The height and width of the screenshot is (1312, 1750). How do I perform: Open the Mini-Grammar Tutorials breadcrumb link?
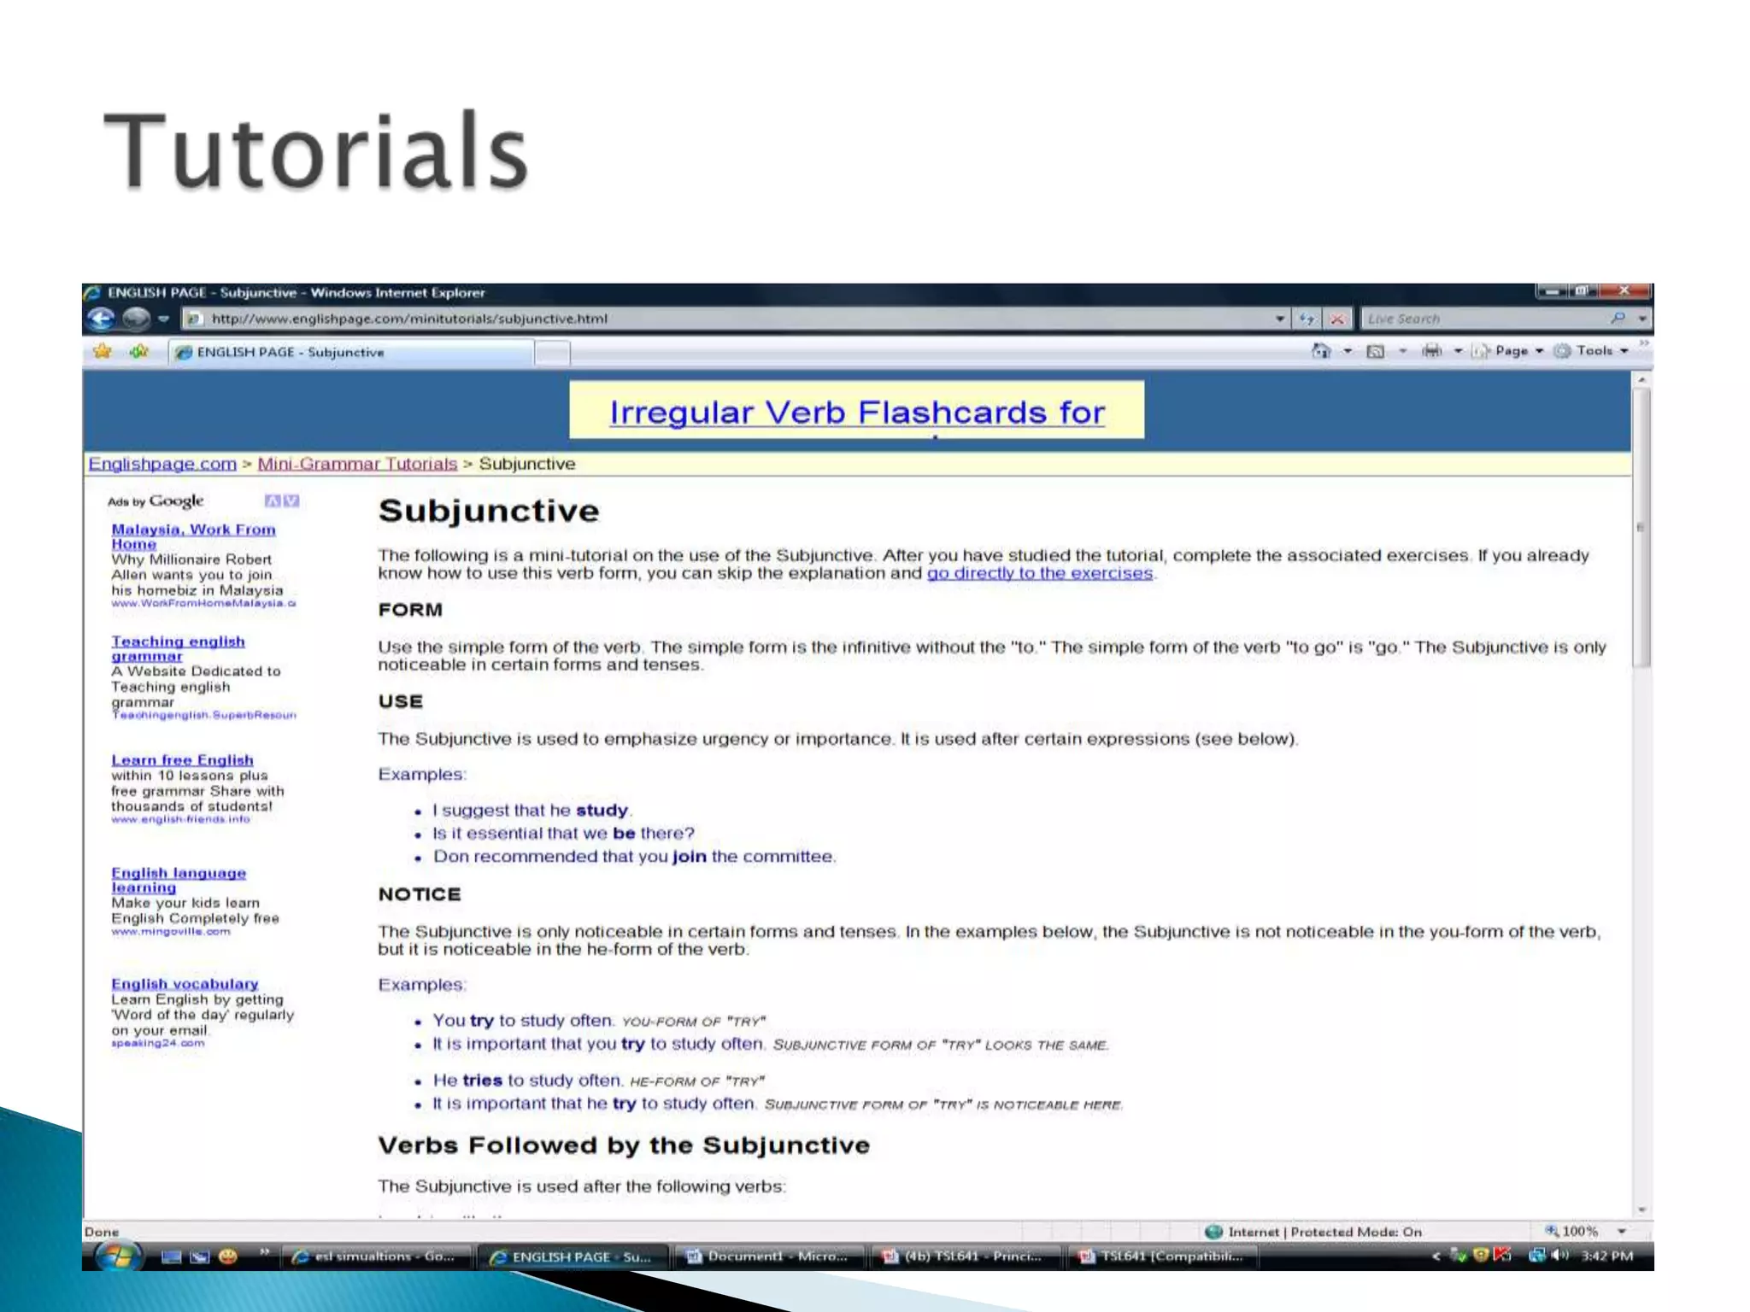tap(357, 464)
